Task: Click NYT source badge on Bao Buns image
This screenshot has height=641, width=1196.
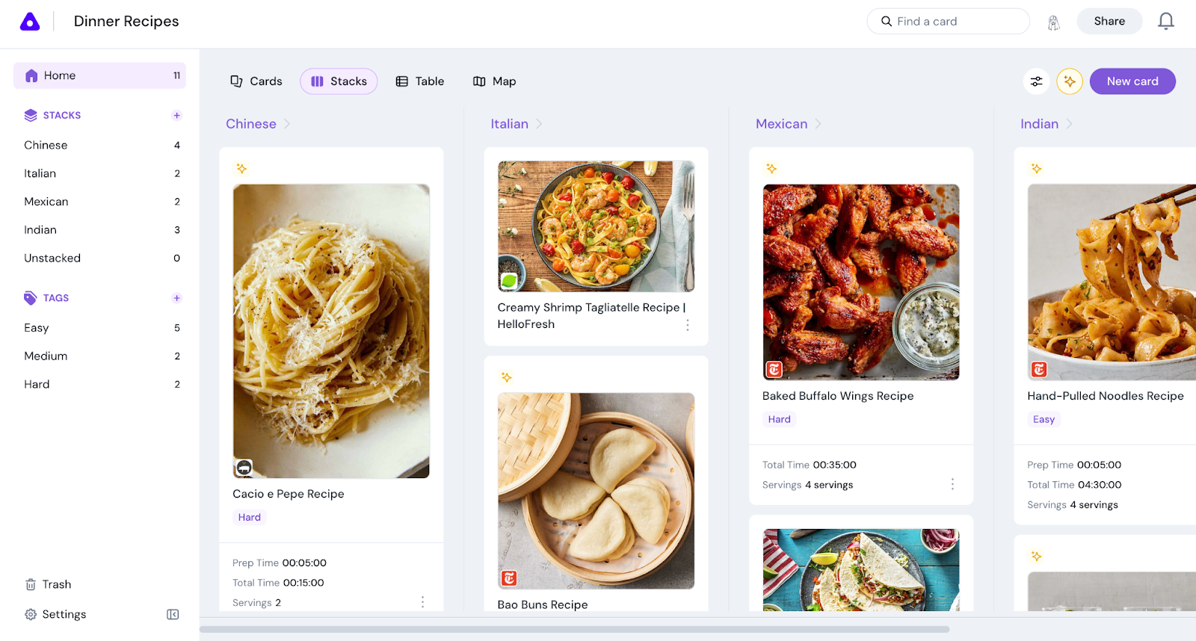Action: point(509,578)
